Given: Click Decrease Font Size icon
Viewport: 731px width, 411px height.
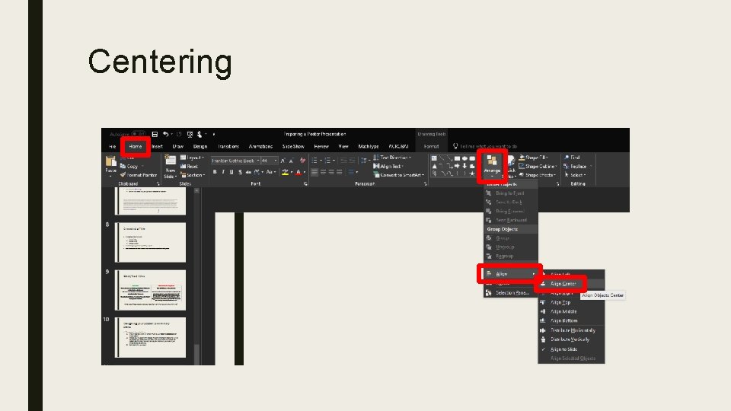Looking at the screenshot, I should pyautogui.click(x=292, y=161).
